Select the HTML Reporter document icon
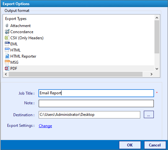168x150 pixels. [7, 56]
